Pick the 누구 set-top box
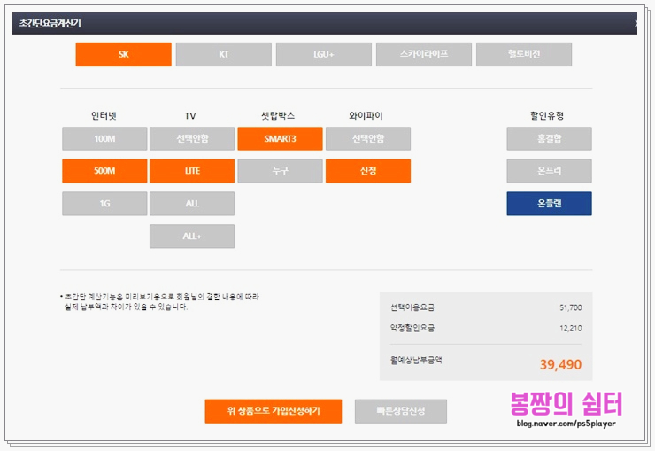The image size is (655, 451). [280, 171]
